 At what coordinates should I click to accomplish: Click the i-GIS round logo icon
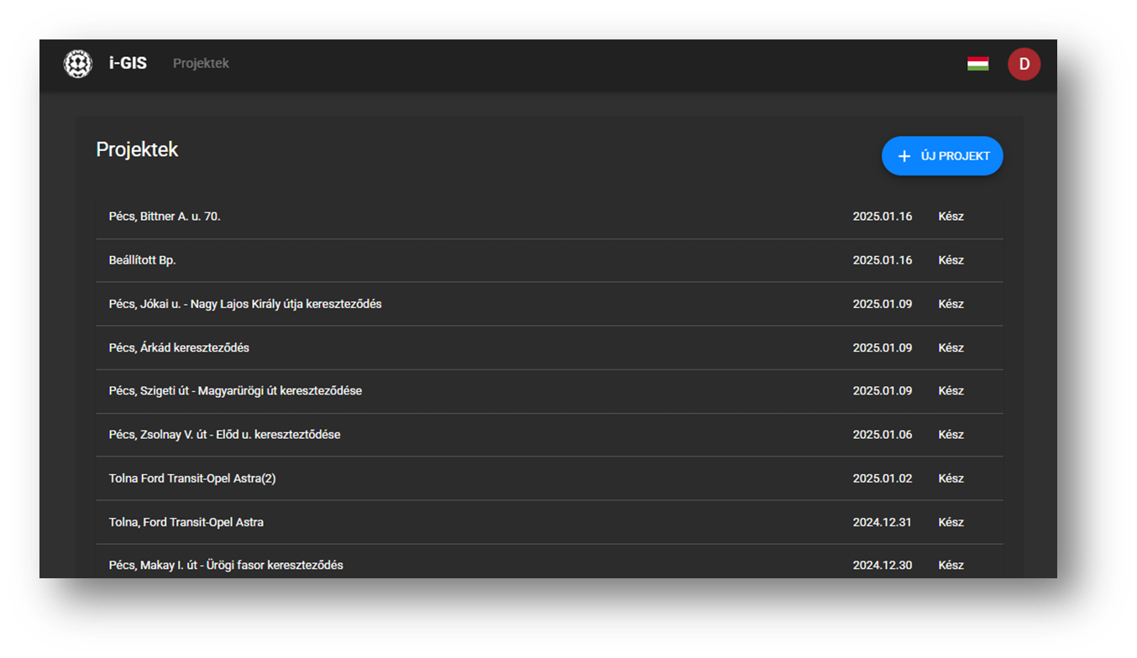pos(78,64)
